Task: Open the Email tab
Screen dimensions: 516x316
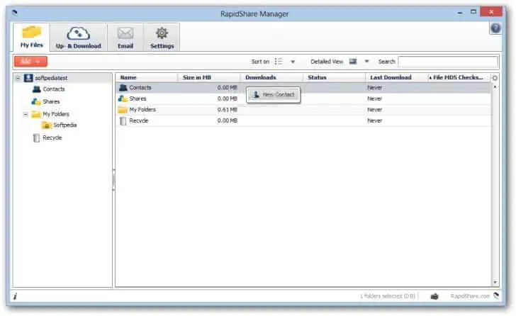Action: [125, 37]
